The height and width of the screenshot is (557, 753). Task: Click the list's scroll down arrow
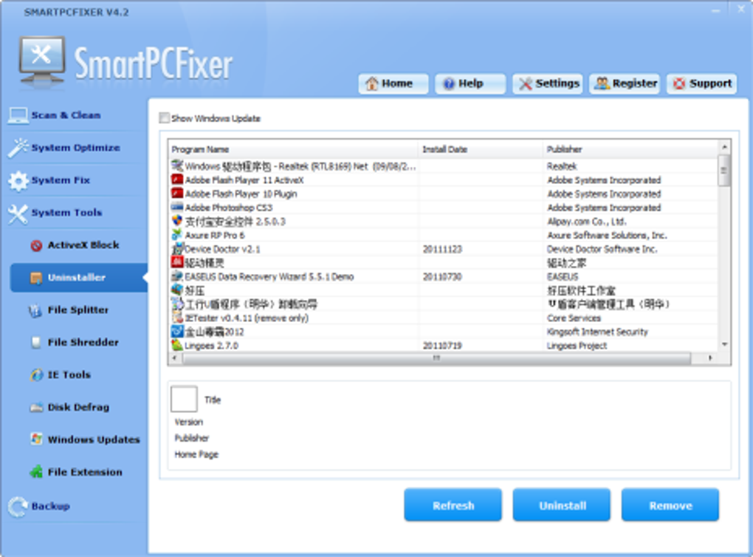(x=724, y=344)
